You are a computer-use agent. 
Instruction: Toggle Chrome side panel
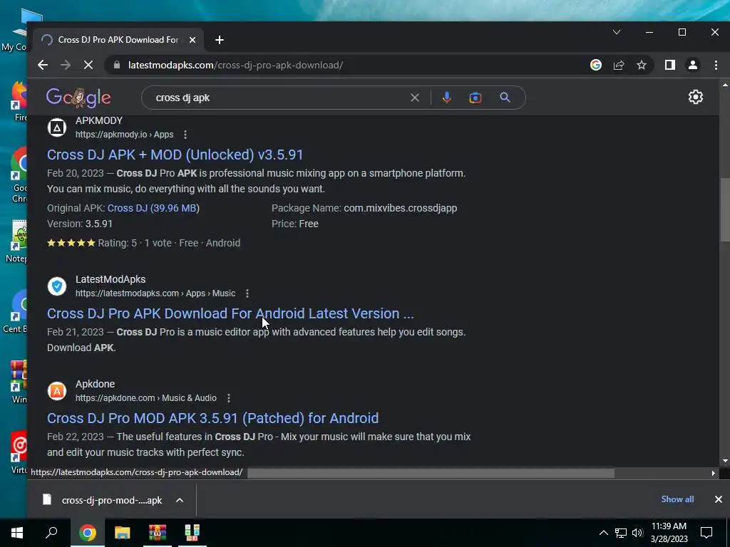click(x=670, y=65)
